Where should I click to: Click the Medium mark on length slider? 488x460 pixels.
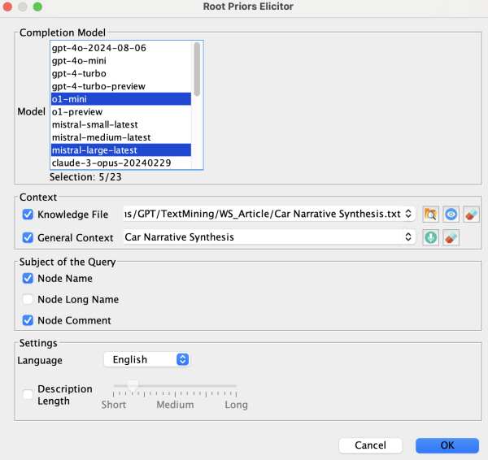(175, 404)
